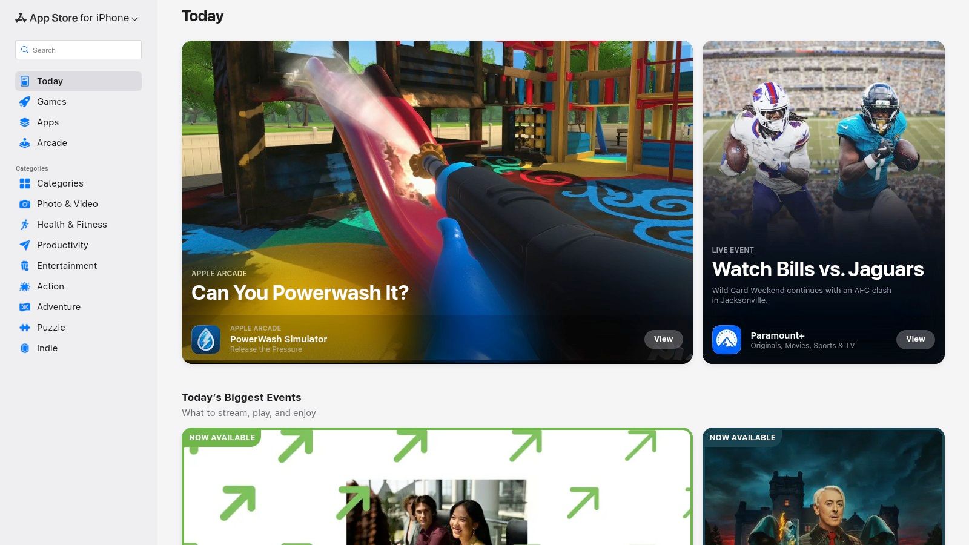Image resolution: width=969 pixels, height=545 pixels.
Task: Click the Entertainment popcorn icon
Action: tap(25, 266)
